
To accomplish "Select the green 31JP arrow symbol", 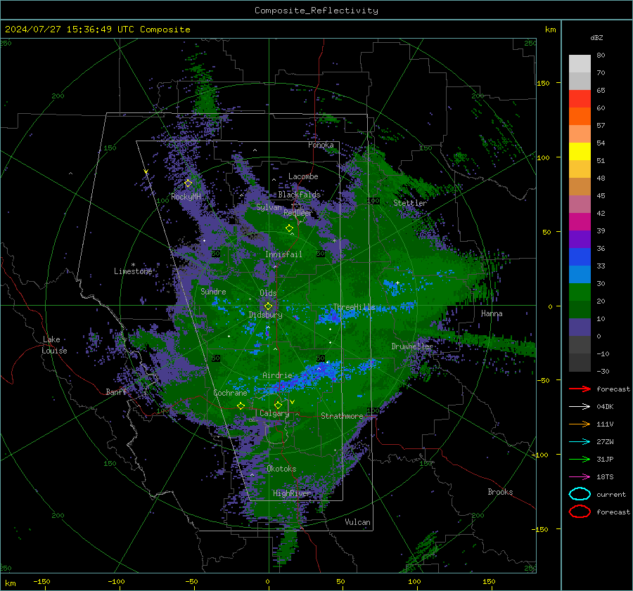I will point(580,459).
